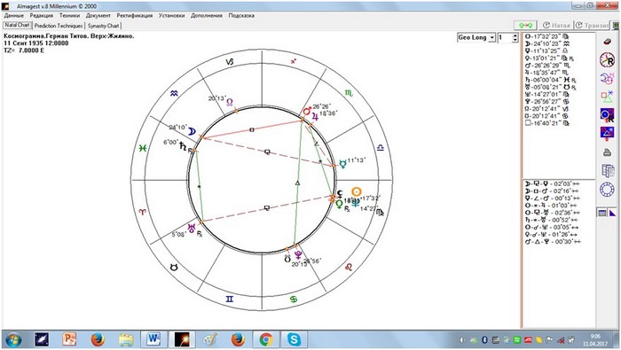Switch to the Natal Chart tab

point(17,25)
